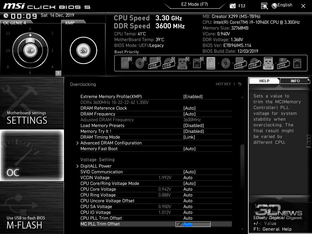Open the question mark help on OC Genie
The height and width of the screenshot is (234, 312).
(x=58, y=73)
